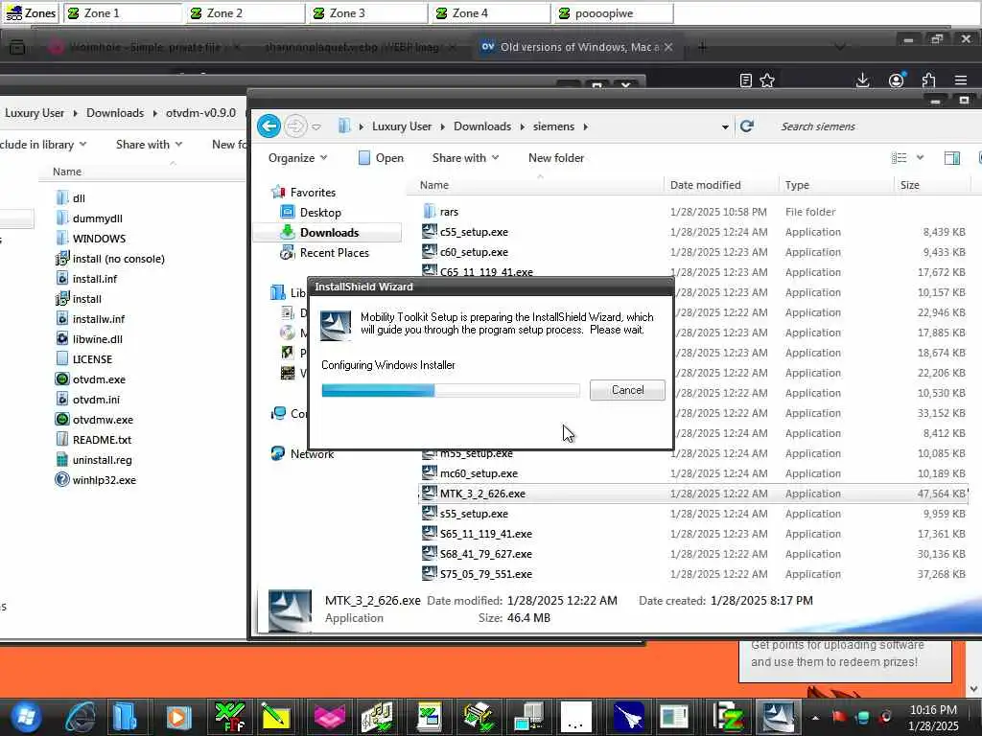The height and width of the screenshot is (736, 982).
Task: Open the view options dropdown arrow
Action: [920, 158]
